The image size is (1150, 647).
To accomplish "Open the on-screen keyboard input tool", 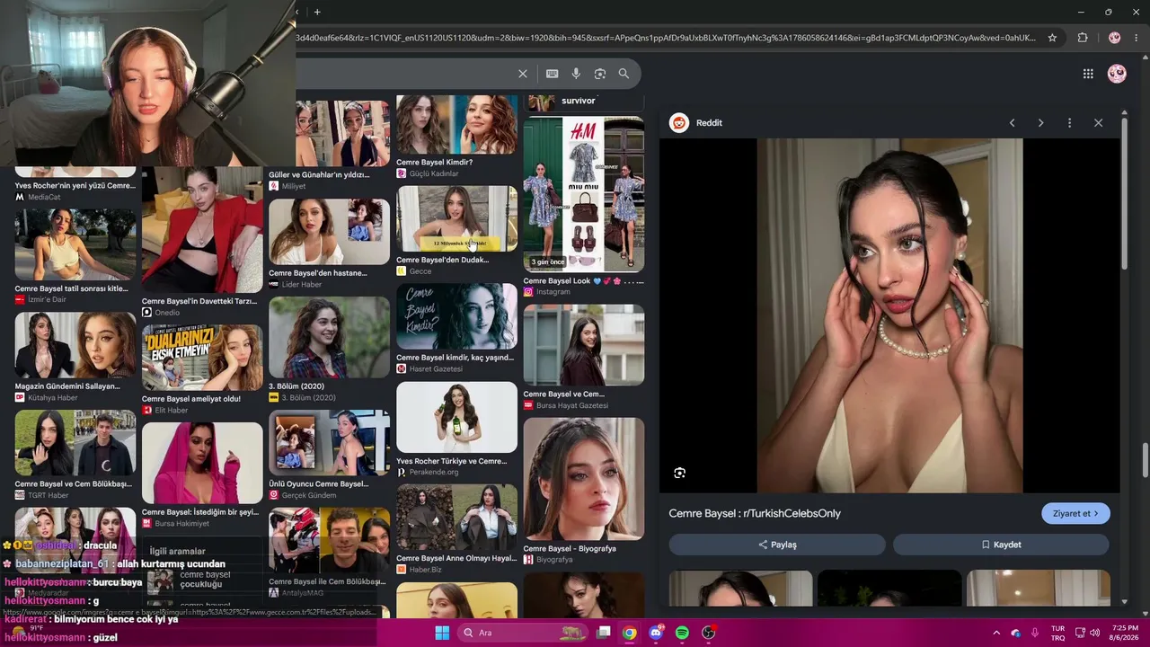I will tap(553, 74).
